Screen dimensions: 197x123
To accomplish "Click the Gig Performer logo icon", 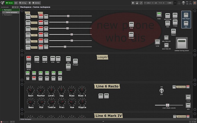I will (2, 3).
